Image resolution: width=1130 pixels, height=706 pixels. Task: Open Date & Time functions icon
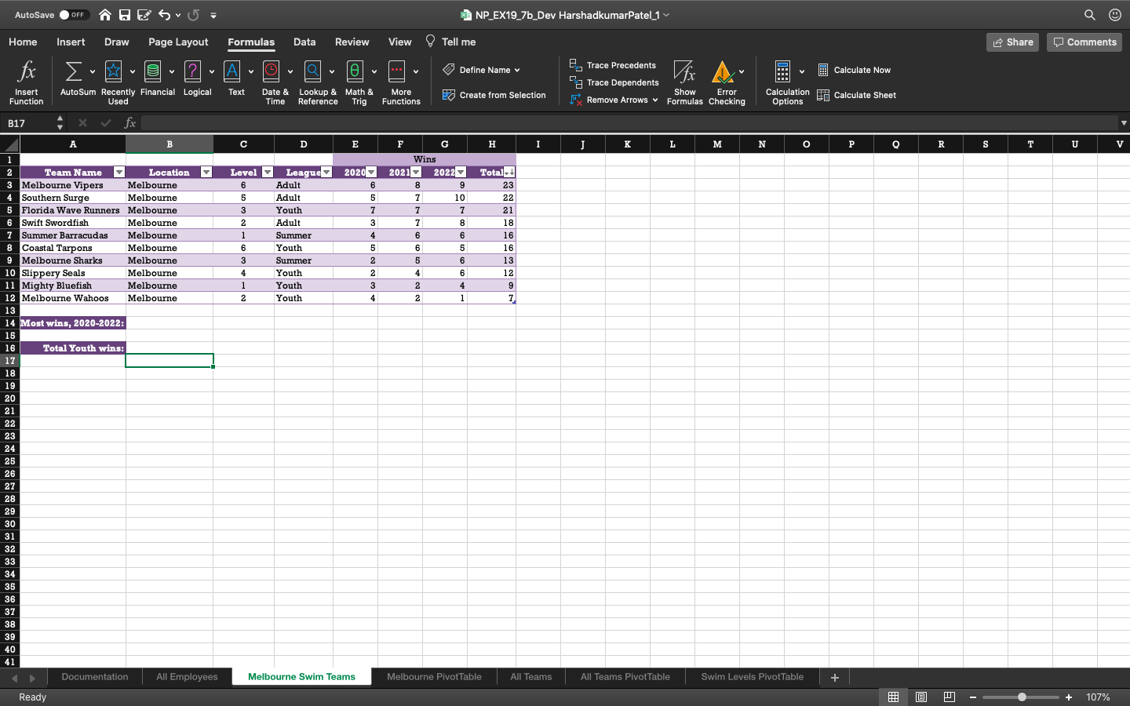[x=272, y=72]
